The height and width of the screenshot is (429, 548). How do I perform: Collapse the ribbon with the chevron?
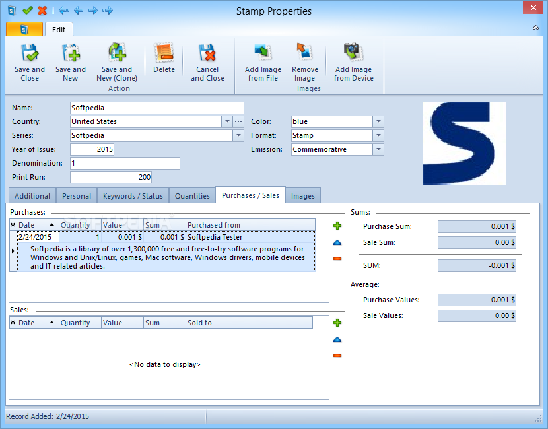pos(535,28)
